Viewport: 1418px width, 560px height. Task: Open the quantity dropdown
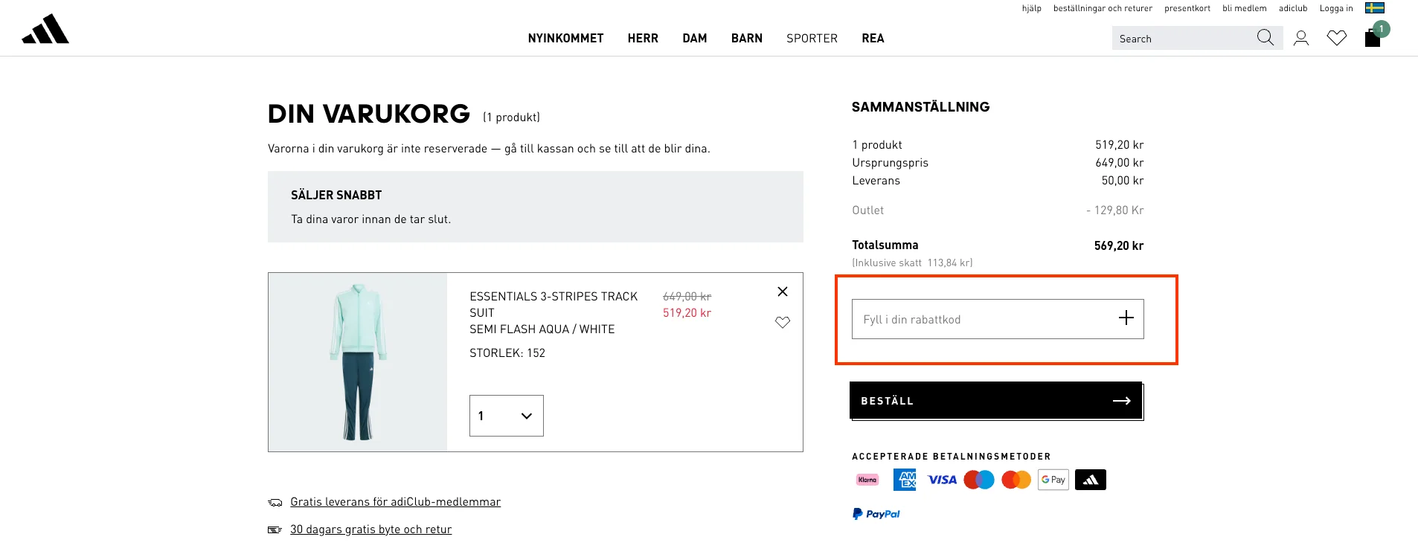pos(506,416)
